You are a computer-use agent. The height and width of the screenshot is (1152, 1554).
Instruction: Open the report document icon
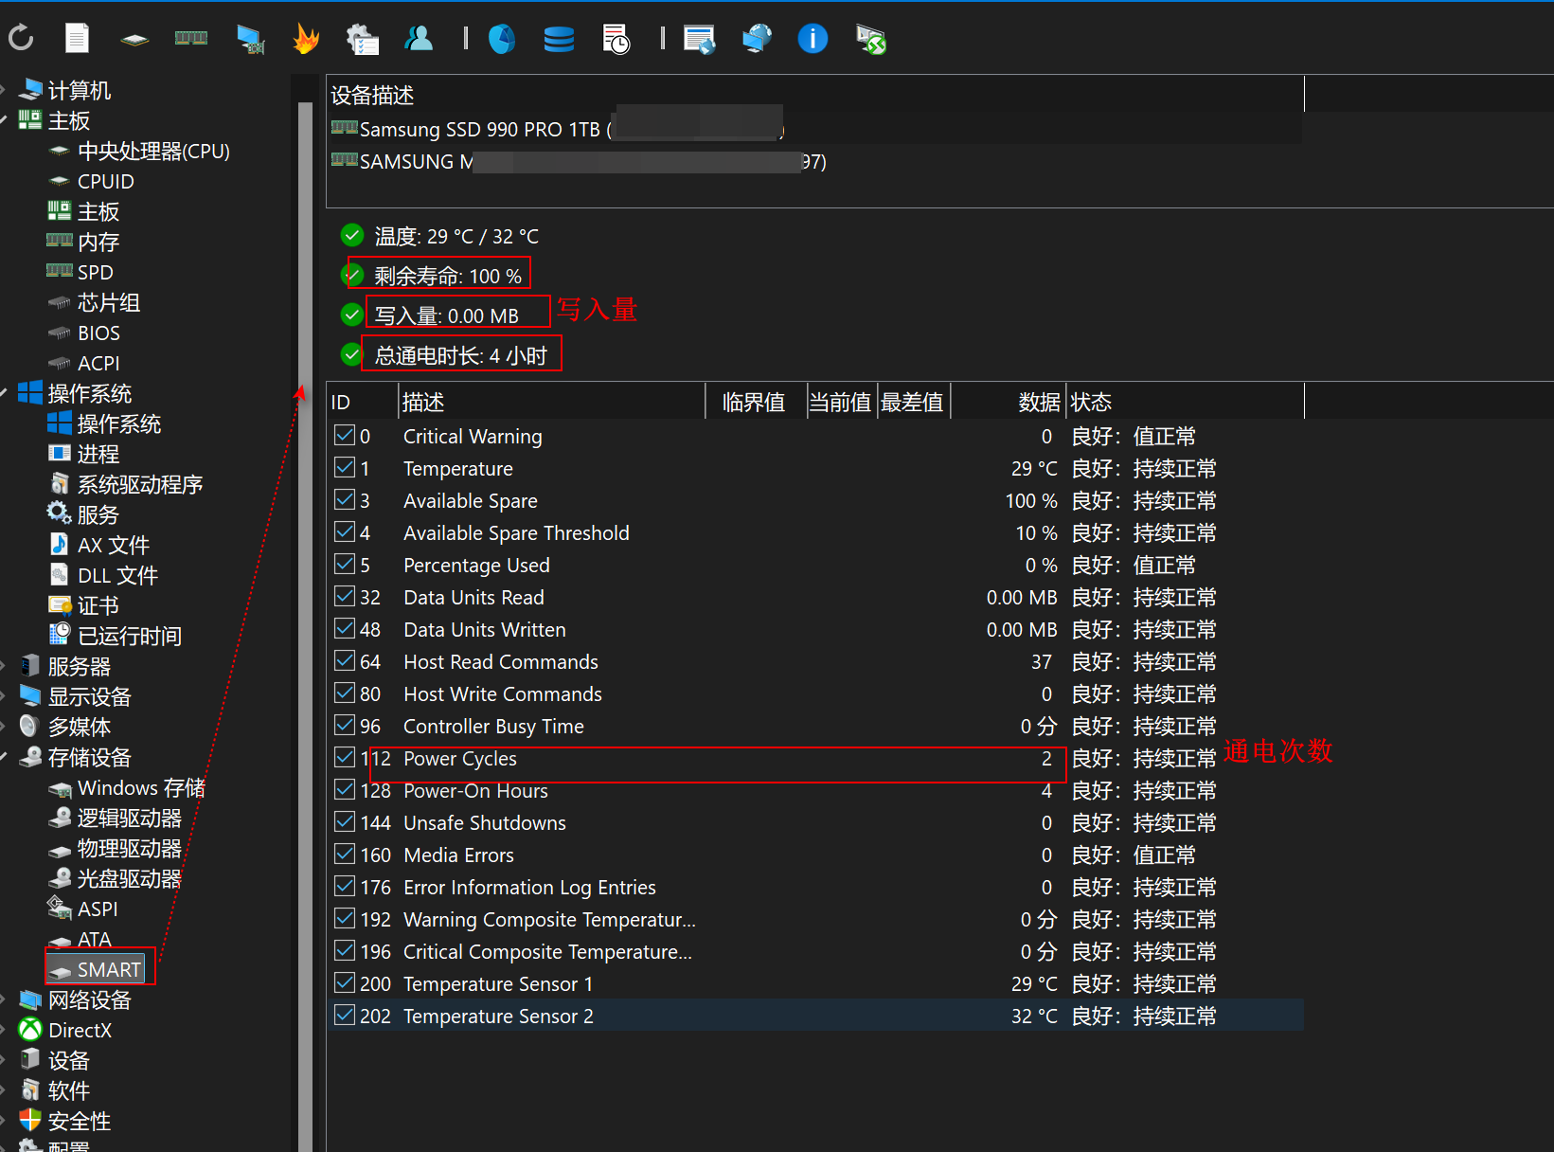(x=77, y=39)
